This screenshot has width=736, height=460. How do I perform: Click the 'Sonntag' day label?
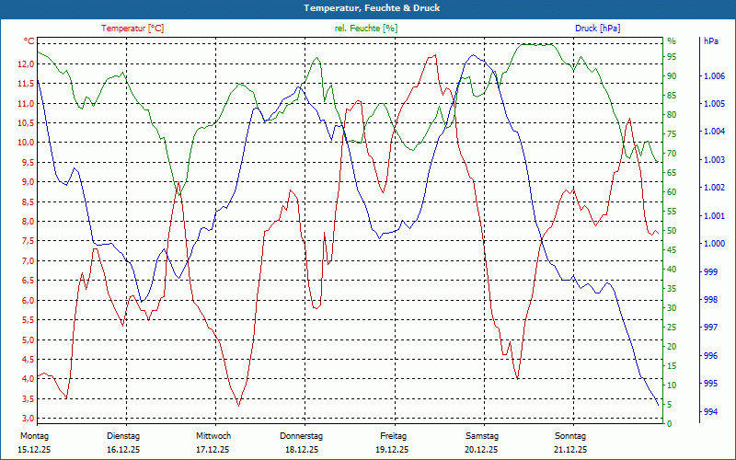tap(570, 436)
